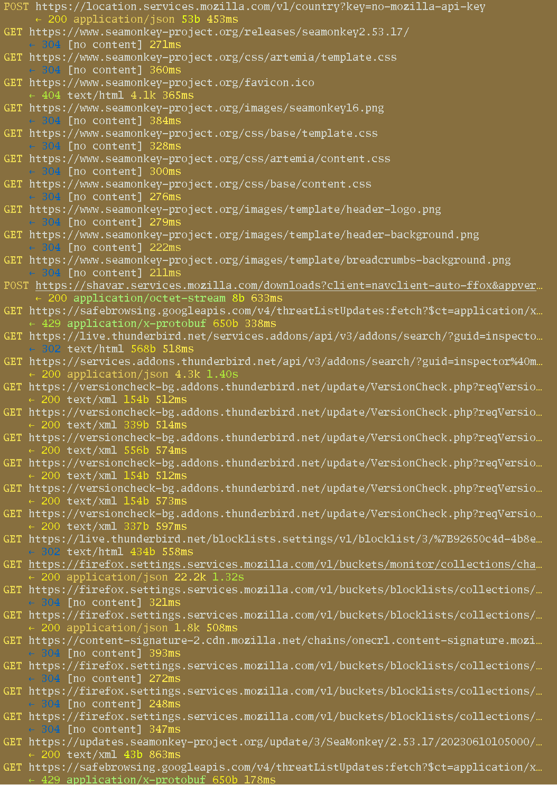557x785 pixels.
Task: Click the onecrl.content-signature CDN request
Action: pos(280,640)
